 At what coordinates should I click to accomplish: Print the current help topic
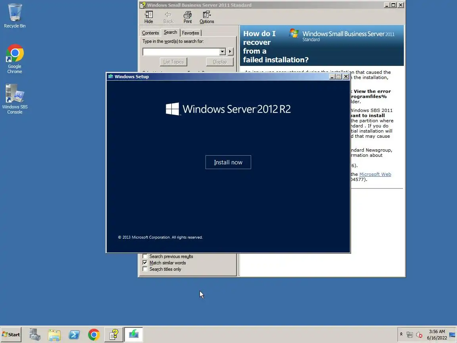tap(188, 17)
